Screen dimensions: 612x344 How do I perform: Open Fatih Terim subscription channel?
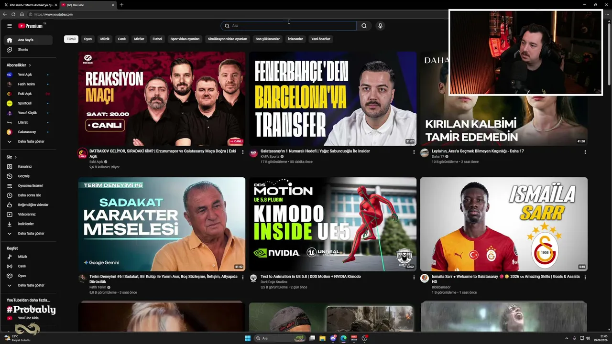29,85
